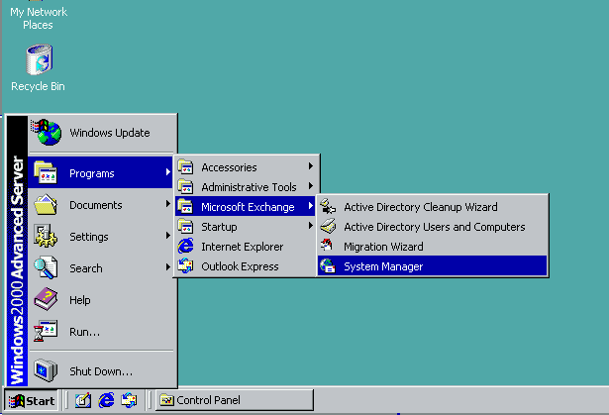Click the Migration Wizard icon

(x=328, y=246)
